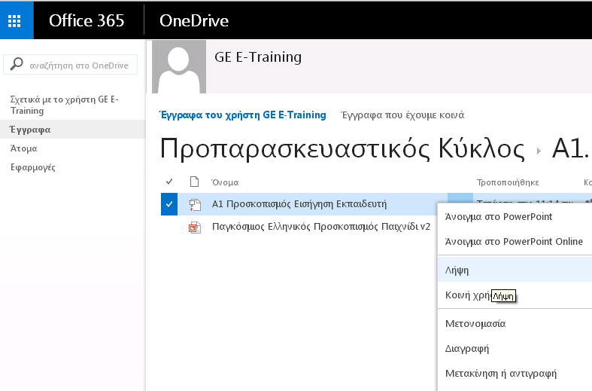Open the Office 365 app launcher grid
The image size is (592, 391).
(x=14, y=20)
